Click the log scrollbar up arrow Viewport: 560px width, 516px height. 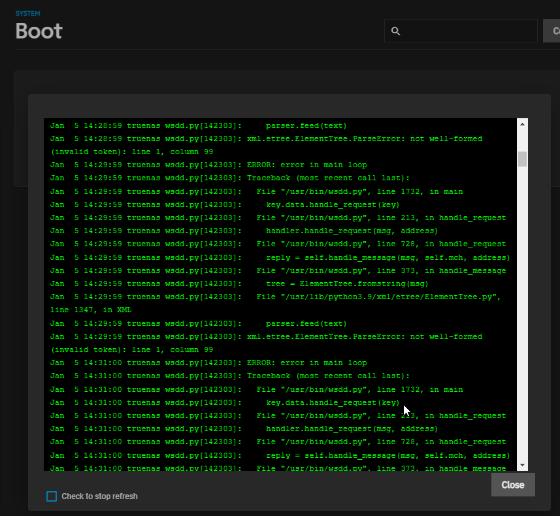point(522,124)
